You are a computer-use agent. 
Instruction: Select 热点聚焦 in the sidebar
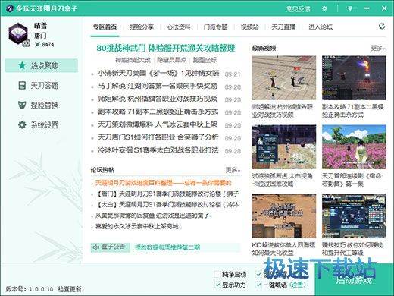click(42, 65)
